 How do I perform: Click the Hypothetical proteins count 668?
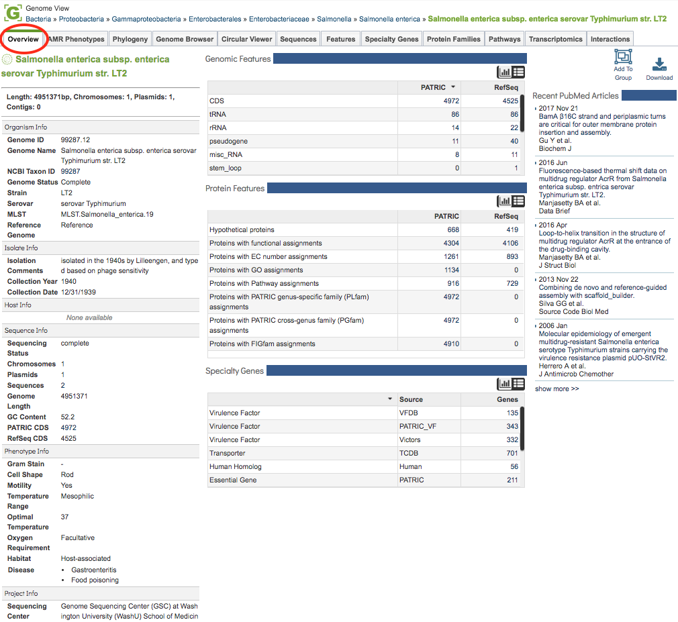pyautogui.click(x=453, y=229)
